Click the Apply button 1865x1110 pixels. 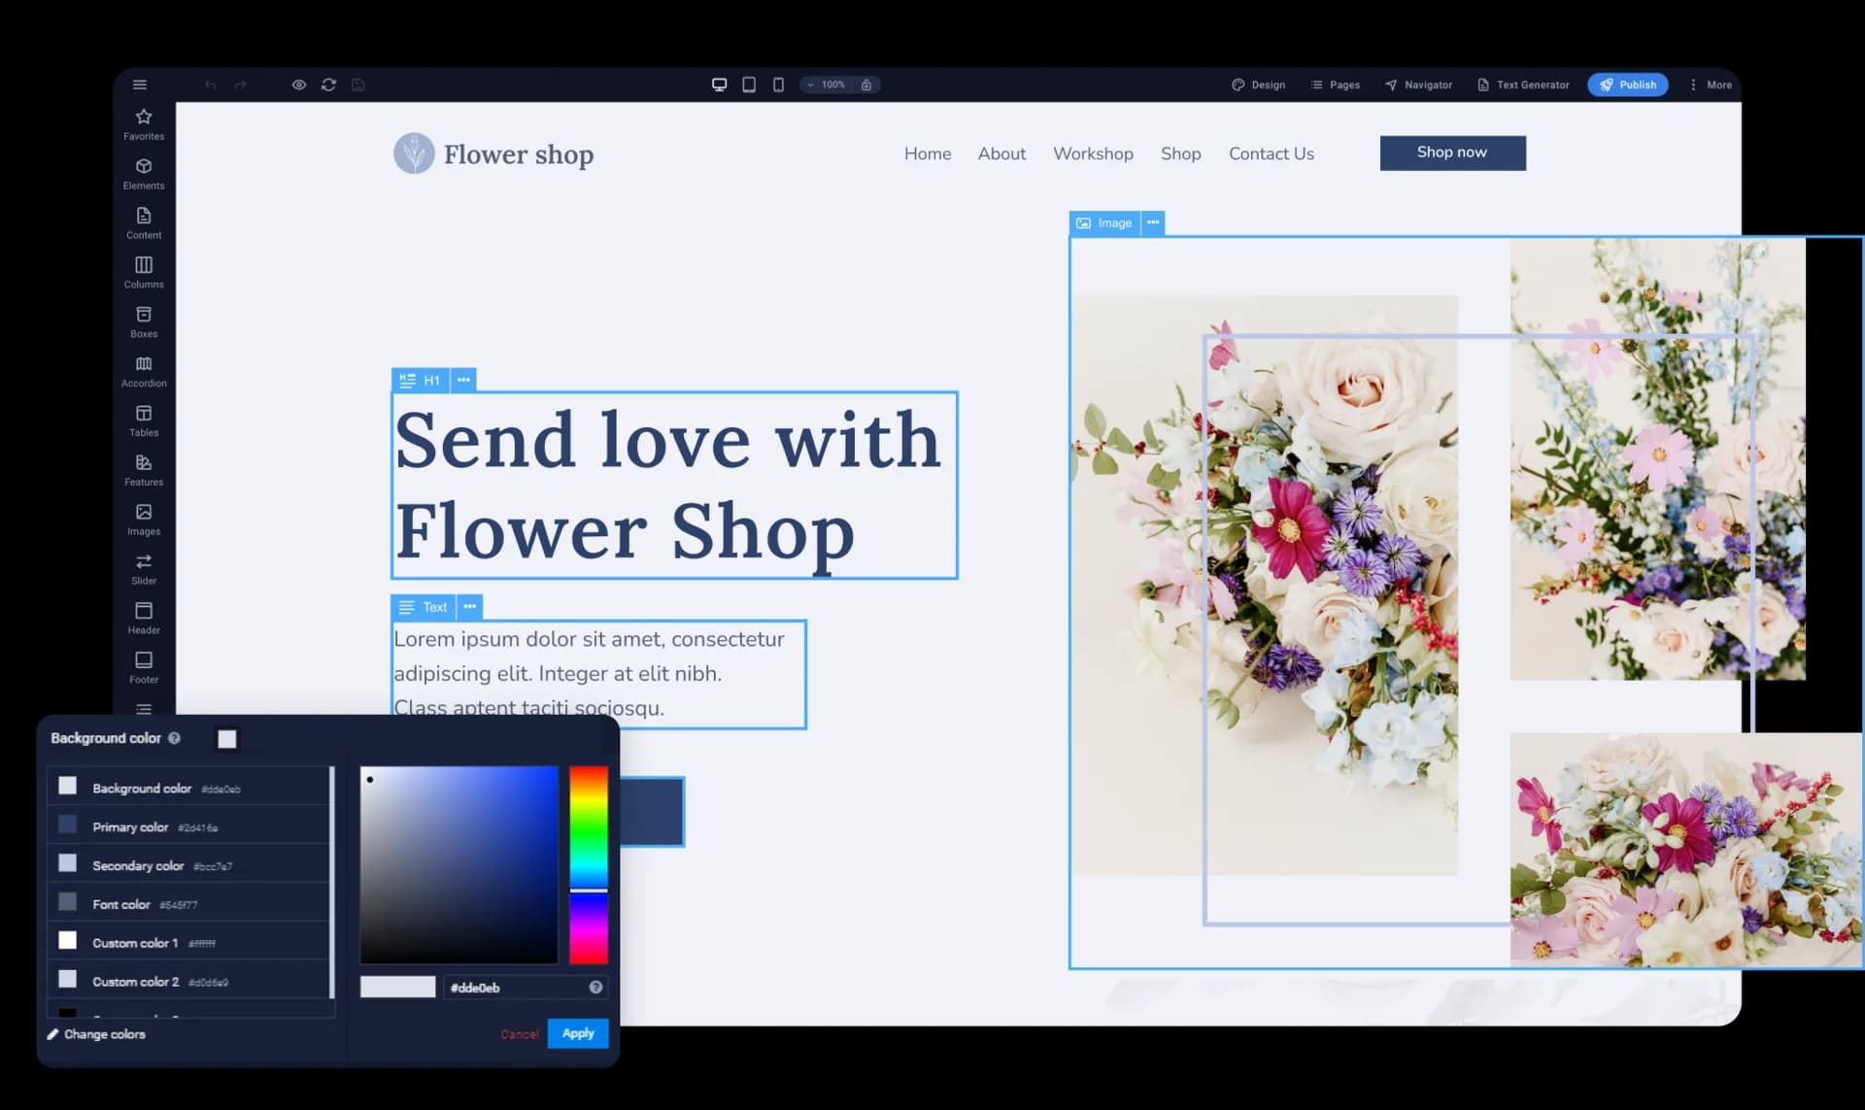point(578,1033)
